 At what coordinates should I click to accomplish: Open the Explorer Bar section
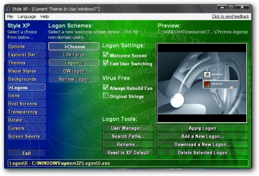27,55
